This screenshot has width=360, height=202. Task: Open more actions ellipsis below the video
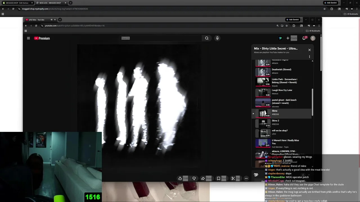coord(246,178)
